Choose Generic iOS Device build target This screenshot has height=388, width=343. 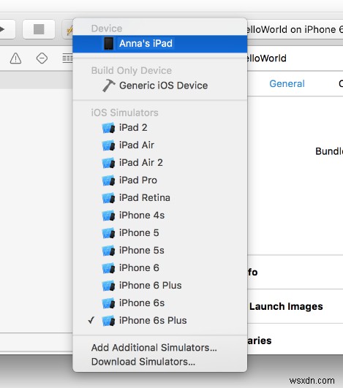click(x=159, y=85)
